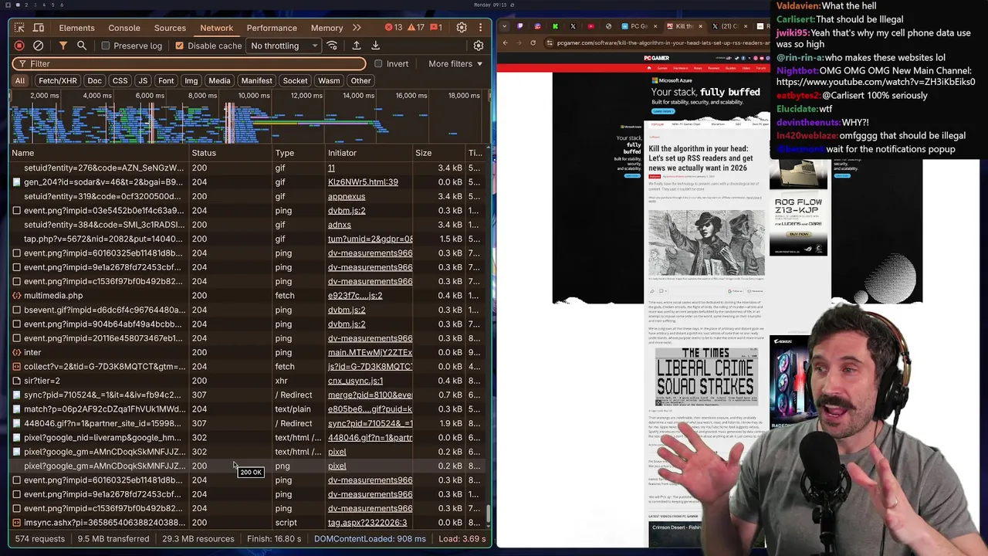Sort requests by the Status column

[229, 153]
